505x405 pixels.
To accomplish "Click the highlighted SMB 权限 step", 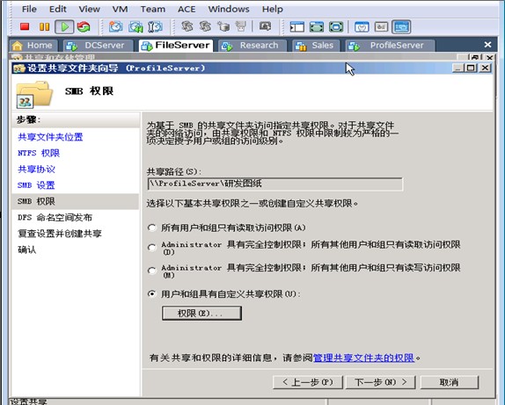I will (76, 201).
